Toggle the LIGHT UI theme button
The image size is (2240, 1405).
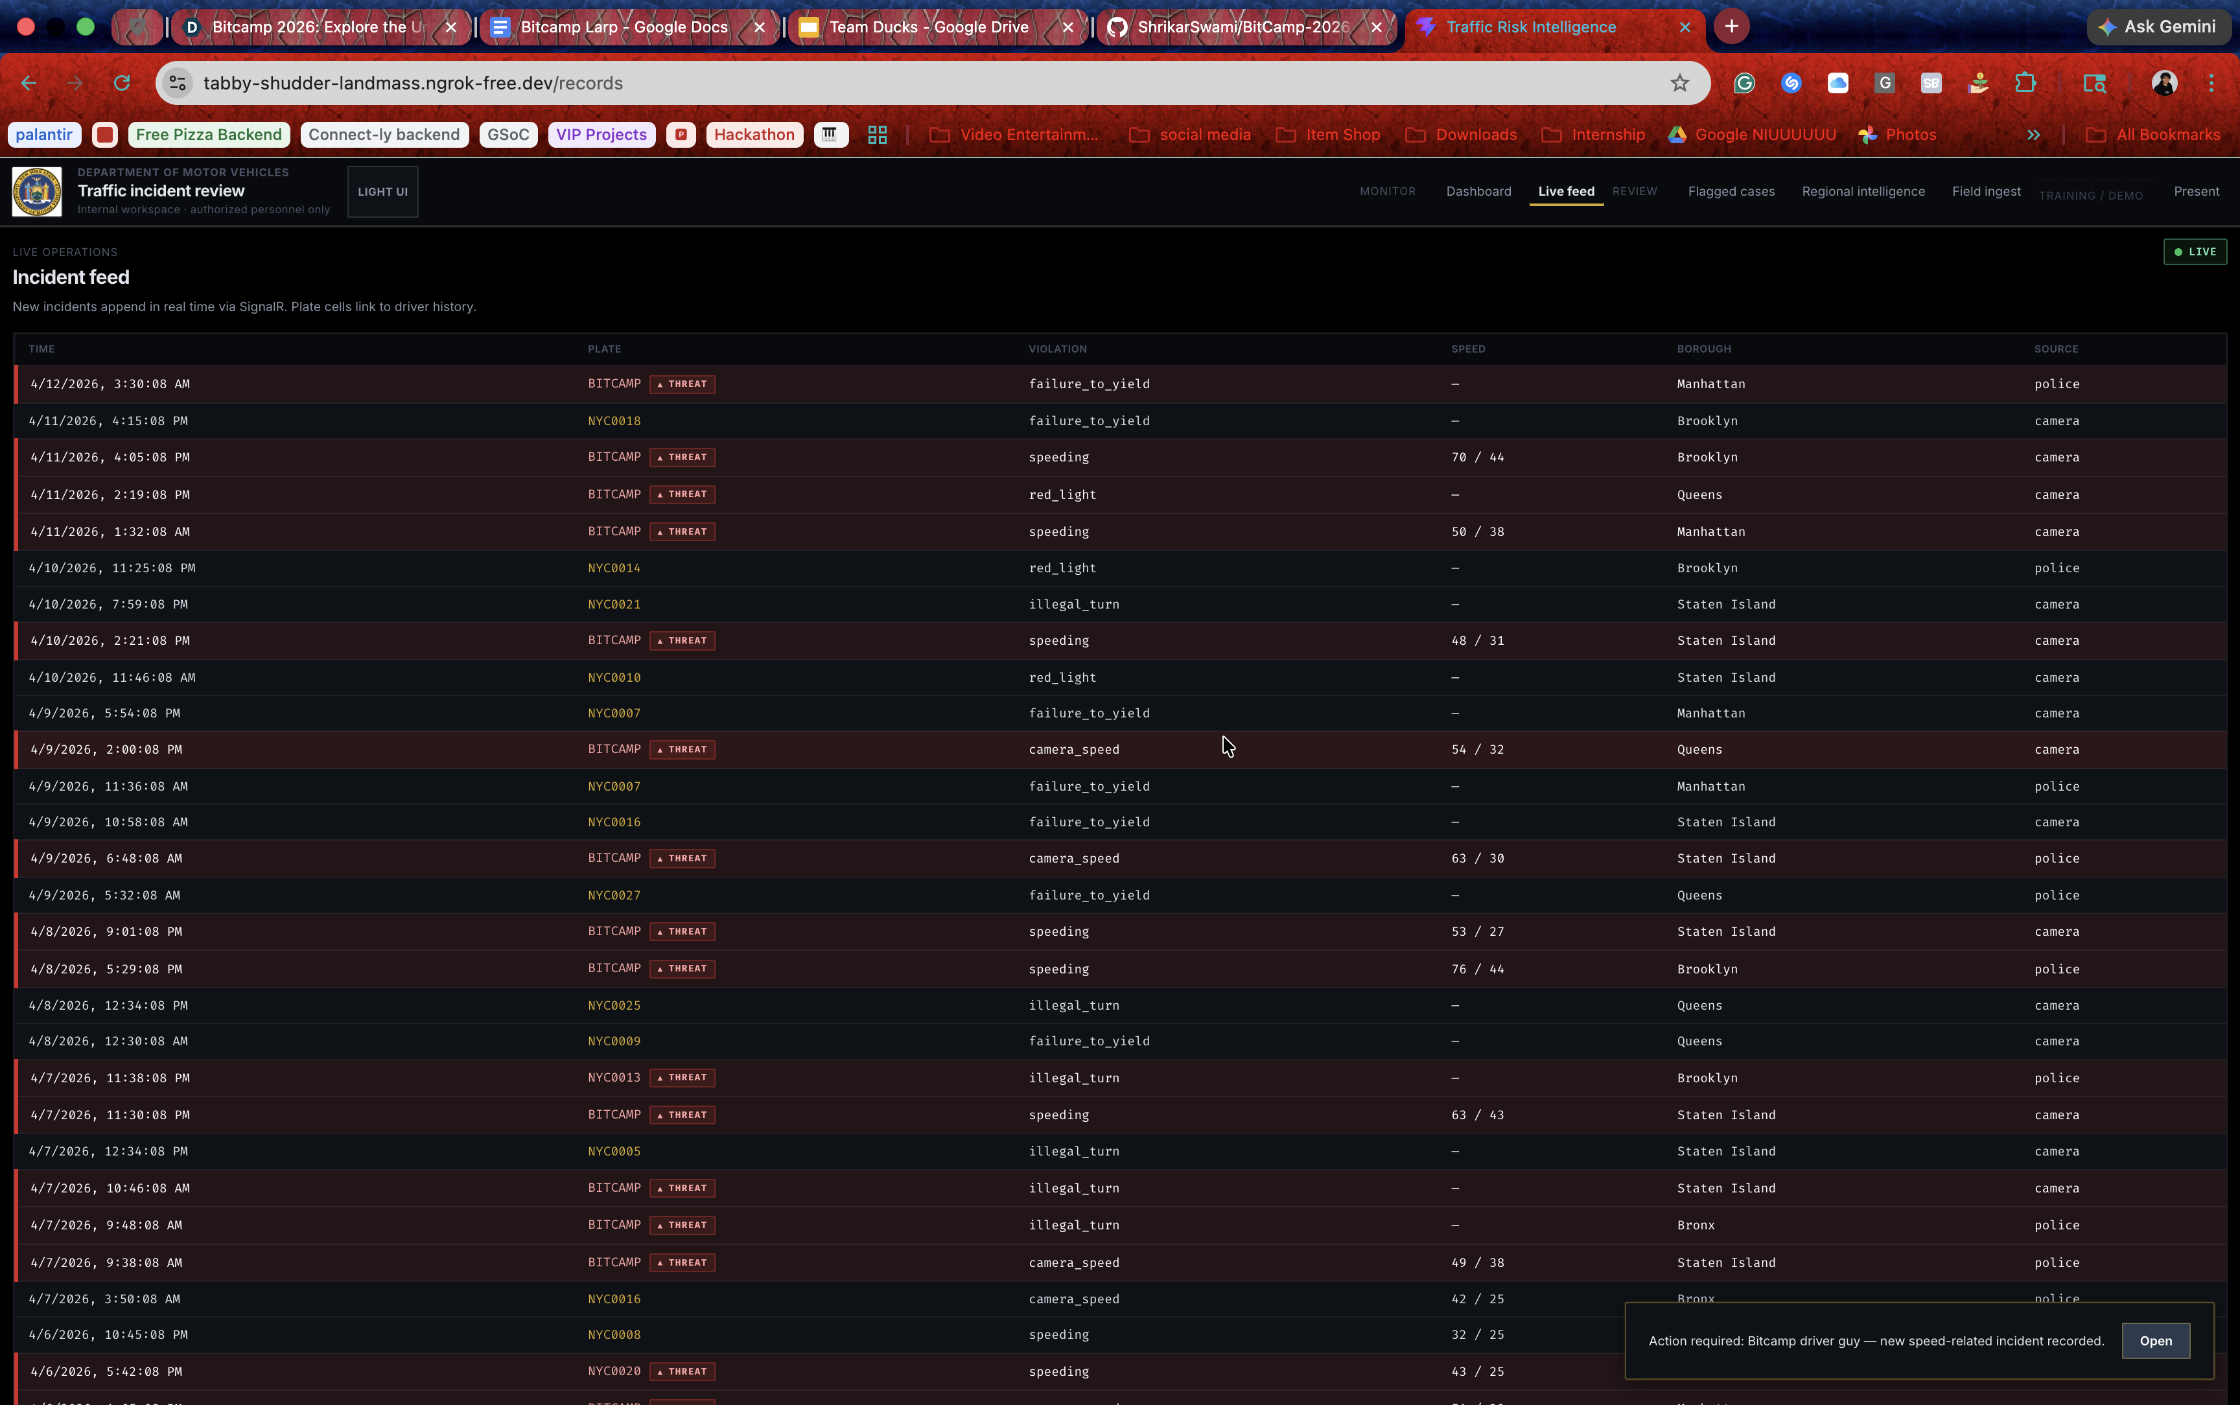[383, 191]
